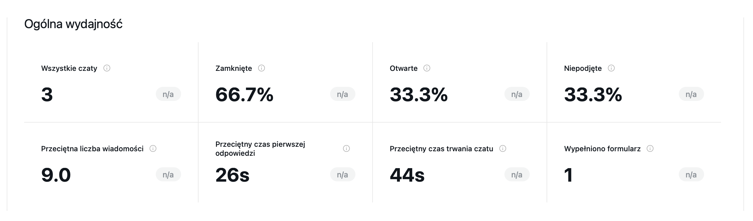Image resolution: width=753 pixels, height=221 pixels.
Task: Click n/a badge next to 44s value
Action: (517, 175)
